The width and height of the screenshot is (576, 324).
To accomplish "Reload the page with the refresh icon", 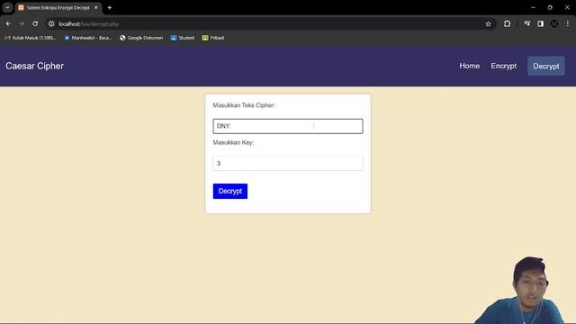I will pyautogui.click(x=35, y=24).
